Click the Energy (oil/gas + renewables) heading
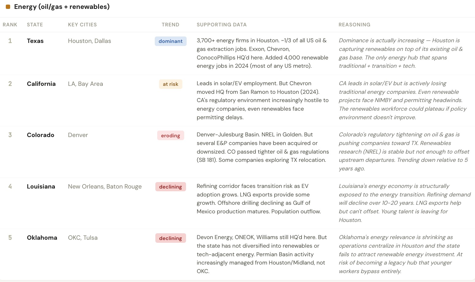The height and width of the screenshot is (282, 475). pos(62,7)
